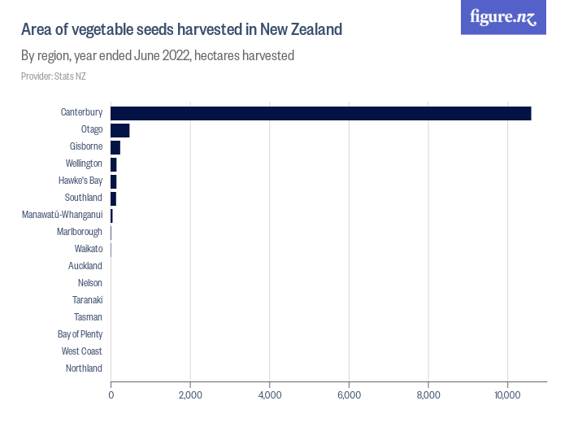
Task: Click the Wellington bar
Action: coord(114,164)
